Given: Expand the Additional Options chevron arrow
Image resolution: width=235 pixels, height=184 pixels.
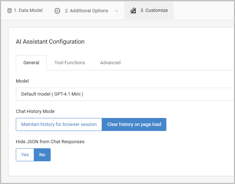Looking at the screenshot, I should pos(116,11).
